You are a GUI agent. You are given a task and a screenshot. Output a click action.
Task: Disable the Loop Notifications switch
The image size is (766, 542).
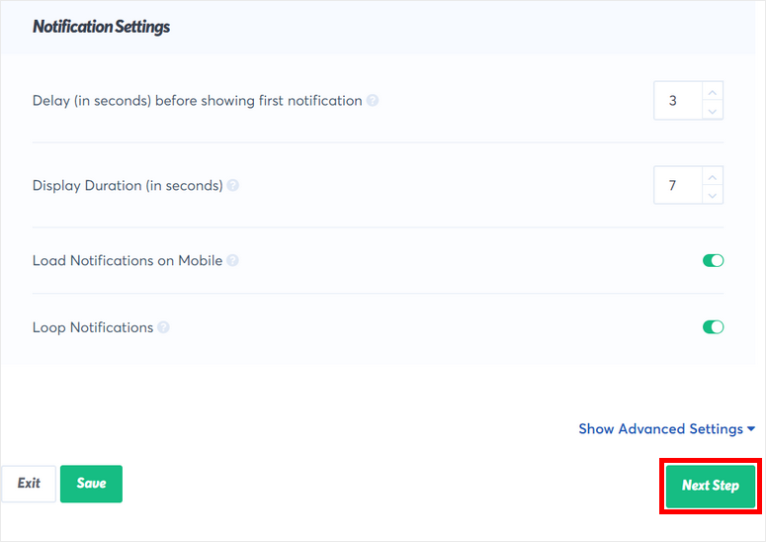pos(713,327)
